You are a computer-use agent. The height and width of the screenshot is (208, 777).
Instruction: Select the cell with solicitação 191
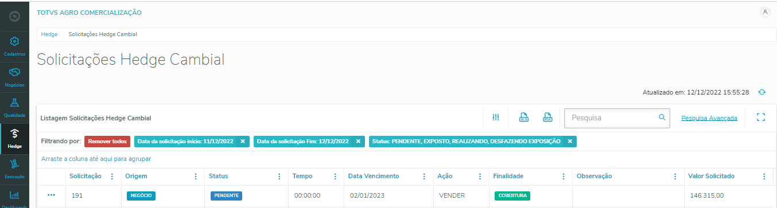point(77,195)
